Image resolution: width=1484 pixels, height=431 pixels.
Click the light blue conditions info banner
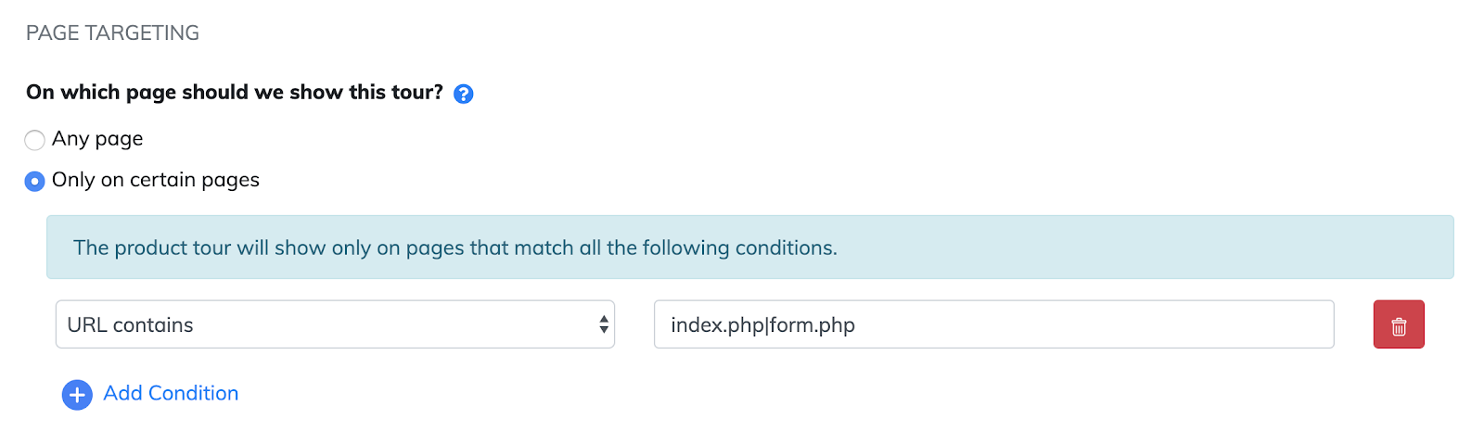point(1113,247)
